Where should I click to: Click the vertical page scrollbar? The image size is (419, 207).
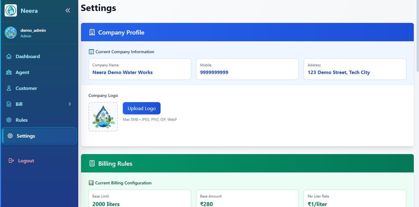pos(417,37)
